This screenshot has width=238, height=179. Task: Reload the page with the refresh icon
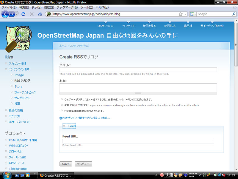(x=24, y=14)
